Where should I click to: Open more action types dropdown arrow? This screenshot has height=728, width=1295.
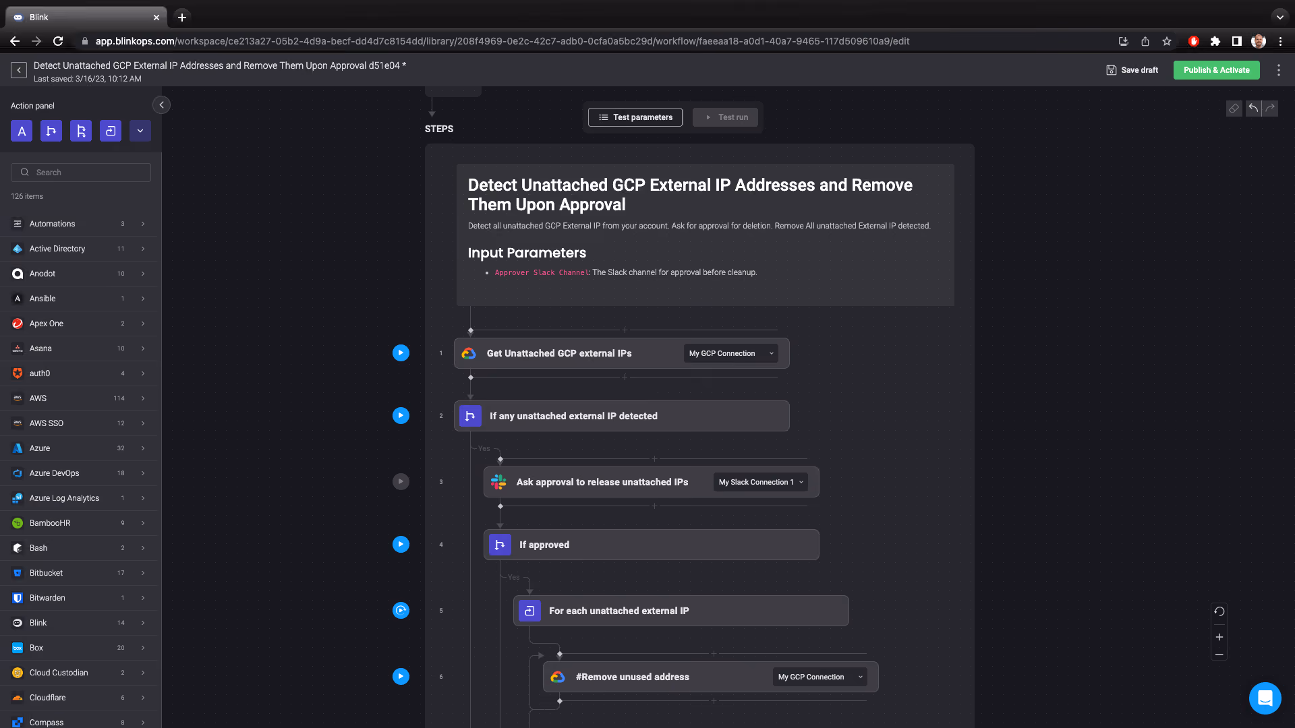click(x=140, y=131)
